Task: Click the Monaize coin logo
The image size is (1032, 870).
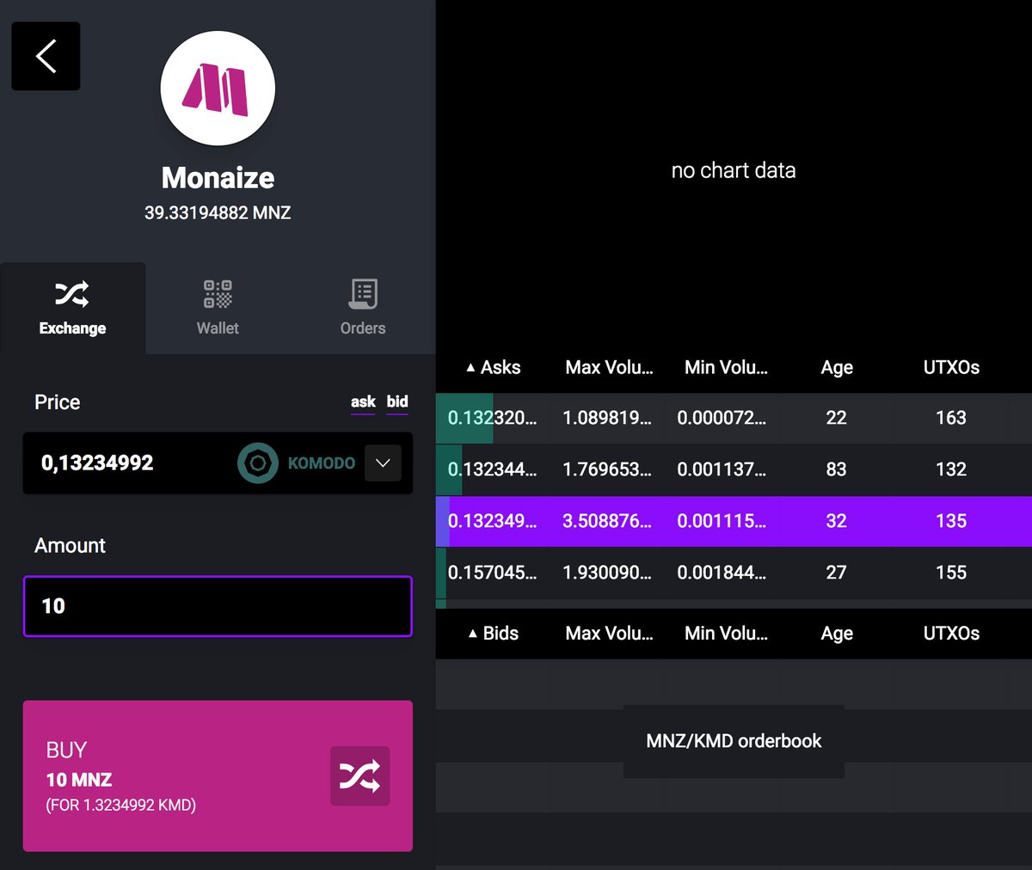Action: [x=218, y=89]
